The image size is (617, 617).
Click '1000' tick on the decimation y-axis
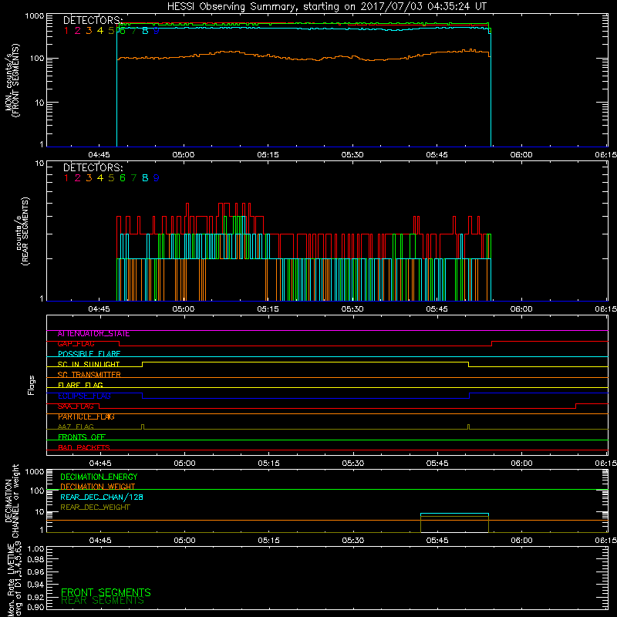pyautogui.click(x=34, y=472)
